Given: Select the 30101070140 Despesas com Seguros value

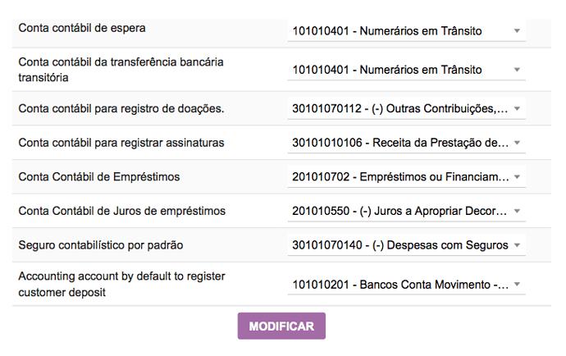Looking at the screenshot, I should pos(400,245).
